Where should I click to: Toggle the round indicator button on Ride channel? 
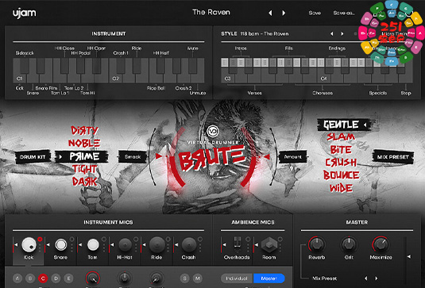168,240
